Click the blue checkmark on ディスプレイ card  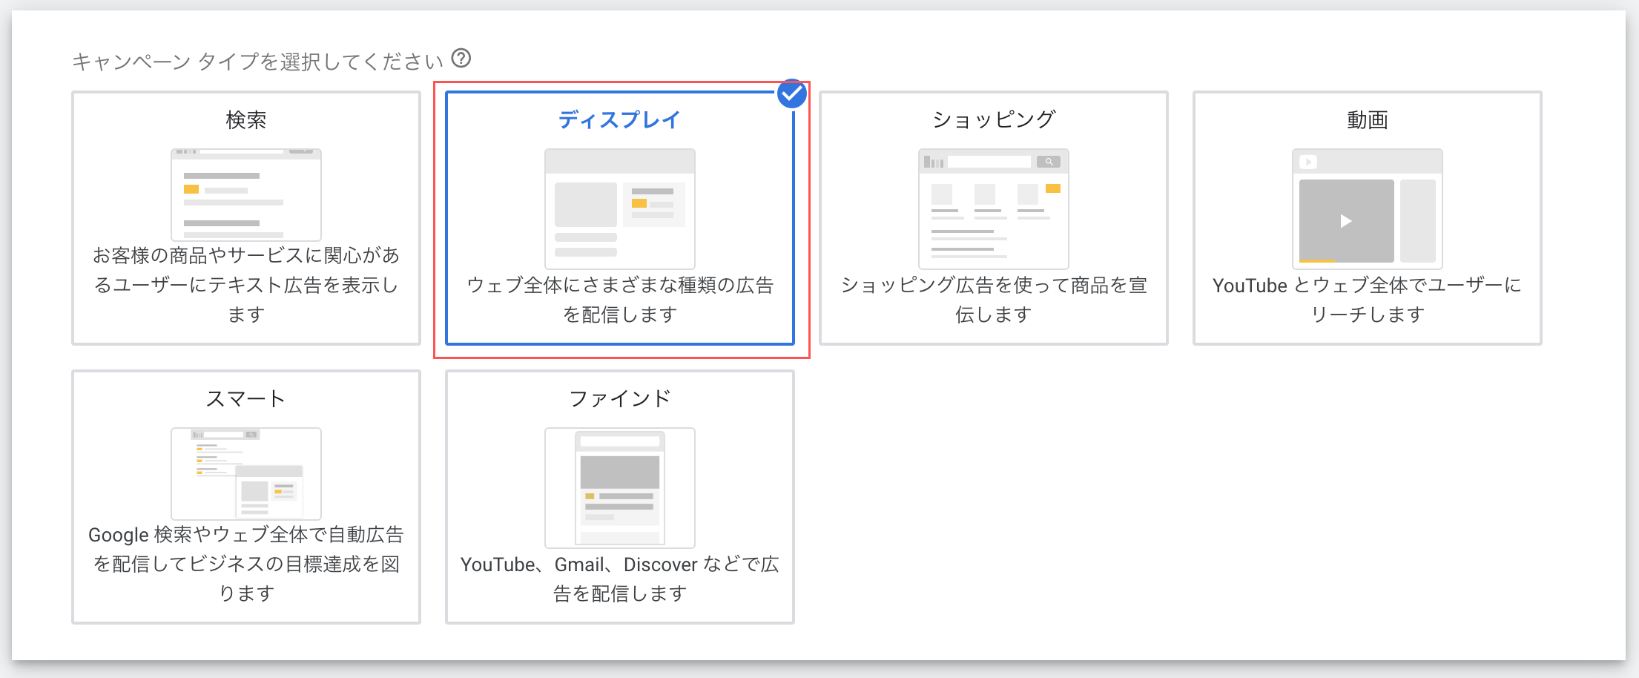pos(791,94)
